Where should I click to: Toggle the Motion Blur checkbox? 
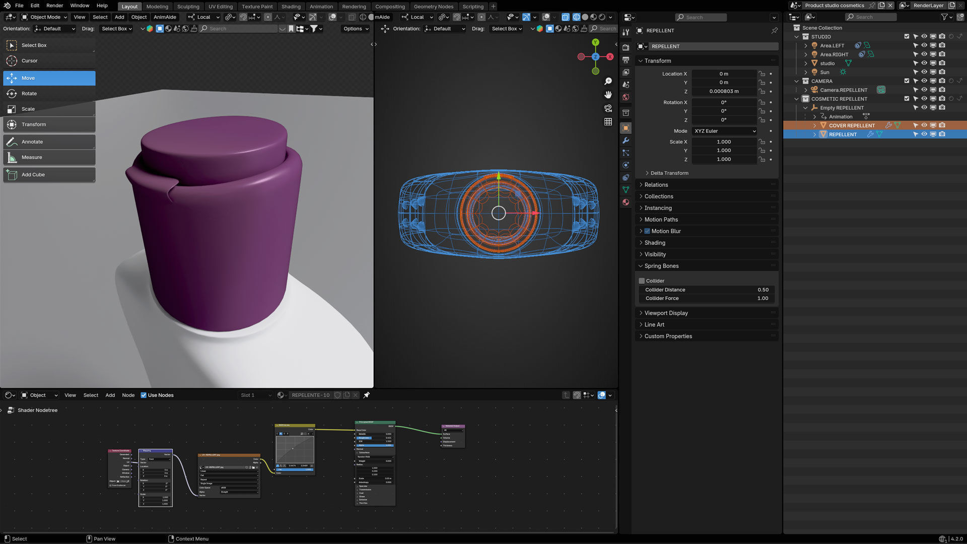[x=647, y=231]
